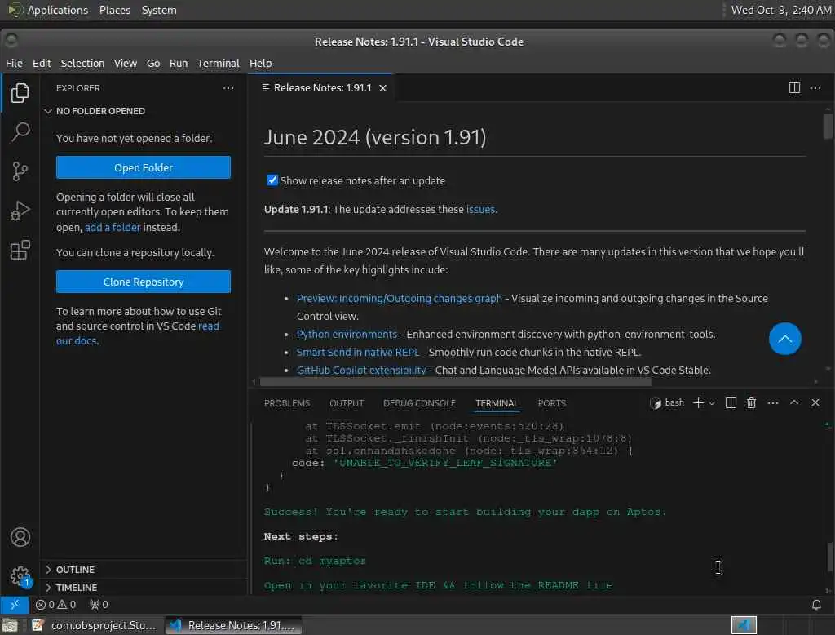Image resolution: width=835 pixels, height=635 pixels.
Task: Collapse the NO FOLDER OPENED section
Action: 143,111
